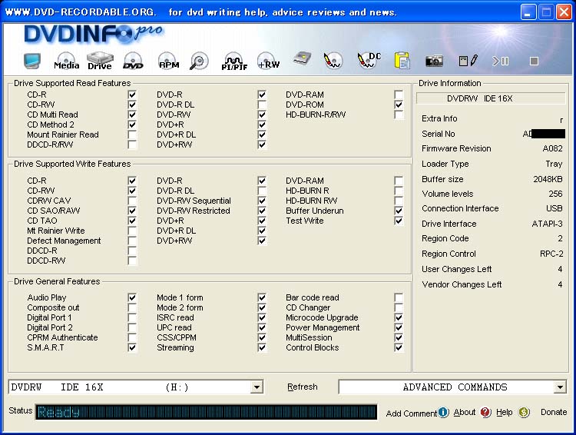Image resolution: width=576 pixels, height=435 pixels.
Task: Toggle the Mount Rainier Read checkbox
Action: coord(132,134)
